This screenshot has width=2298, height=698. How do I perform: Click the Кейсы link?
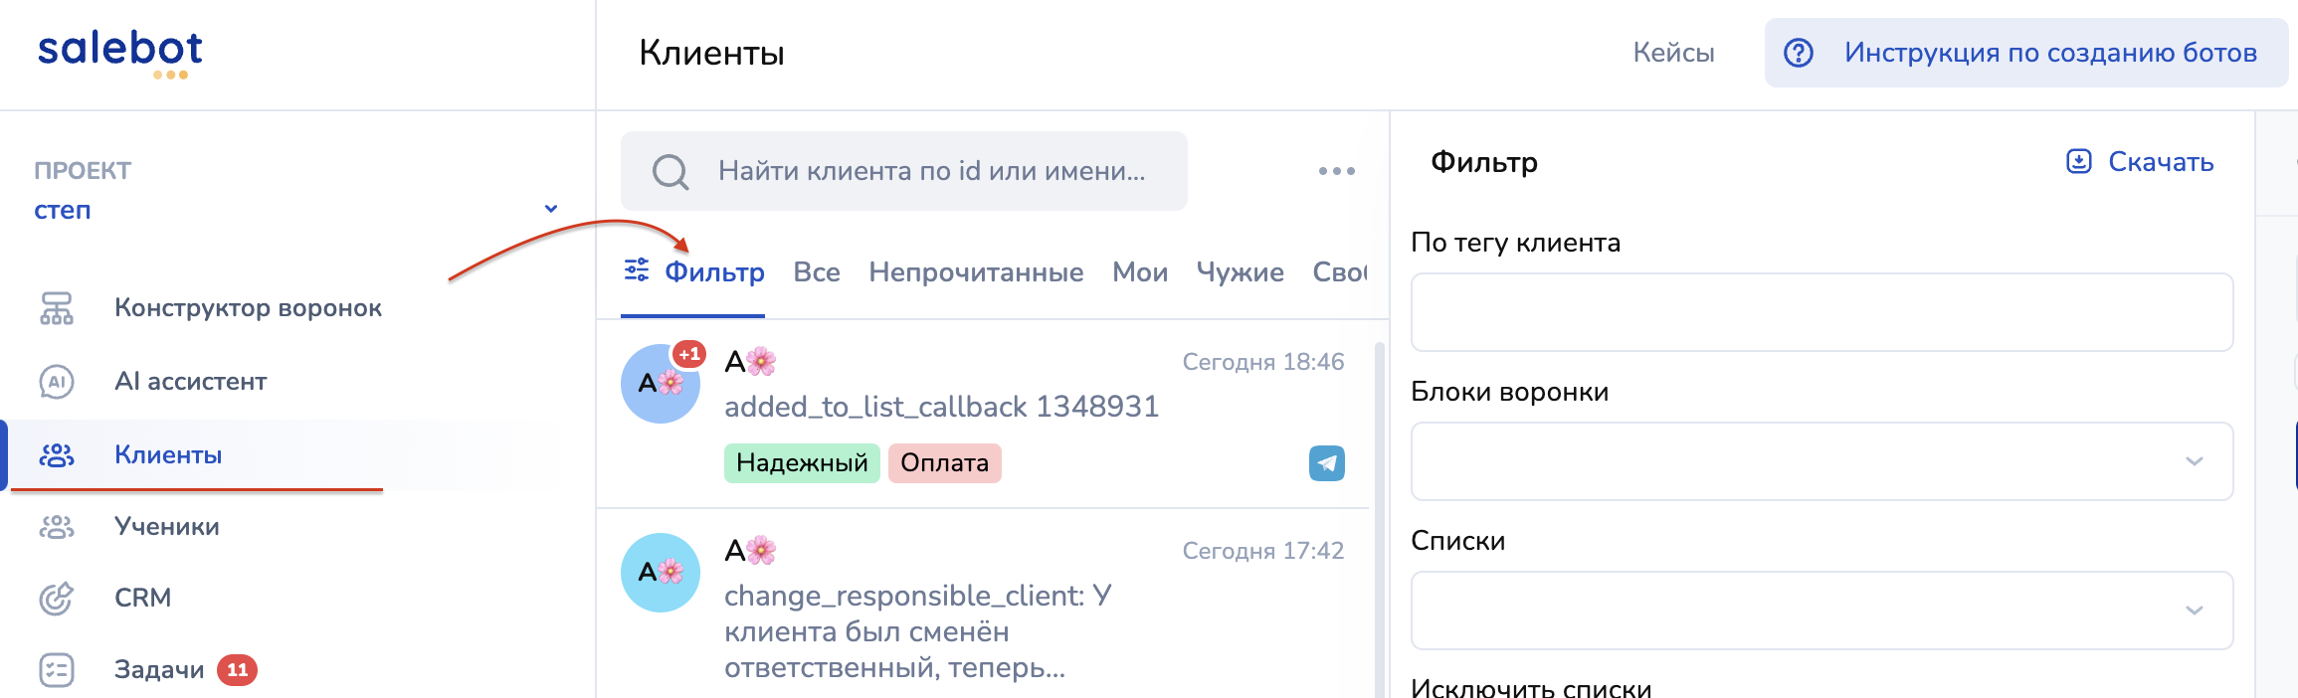(1673, 53)
